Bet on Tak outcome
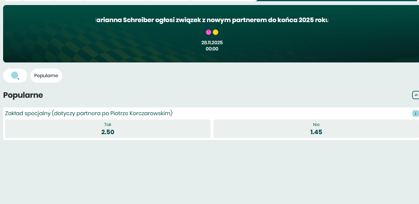Screen dimensions: 419x204 click(108, 129)
